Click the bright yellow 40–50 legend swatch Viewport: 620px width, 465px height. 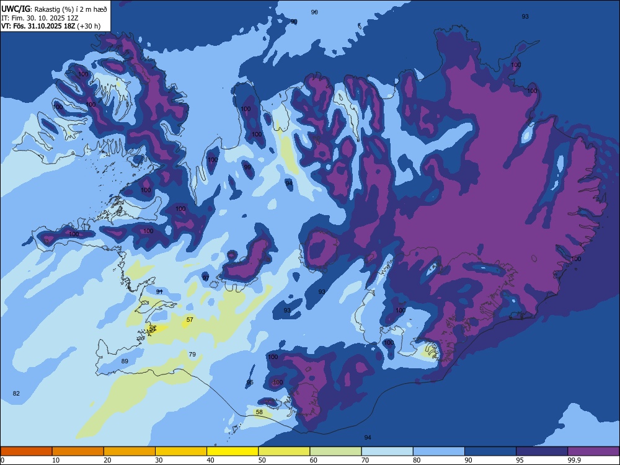click(x=232, y=451)
